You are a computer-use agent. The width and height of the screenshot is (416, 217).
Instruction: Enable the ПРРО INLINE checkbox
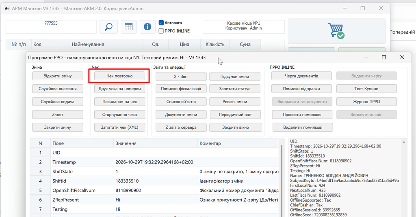tap(161, 31)
